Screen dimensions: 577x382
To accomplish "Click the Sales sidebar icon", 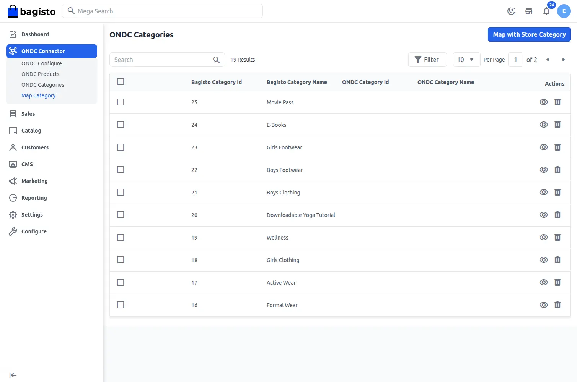I will 13,113.
